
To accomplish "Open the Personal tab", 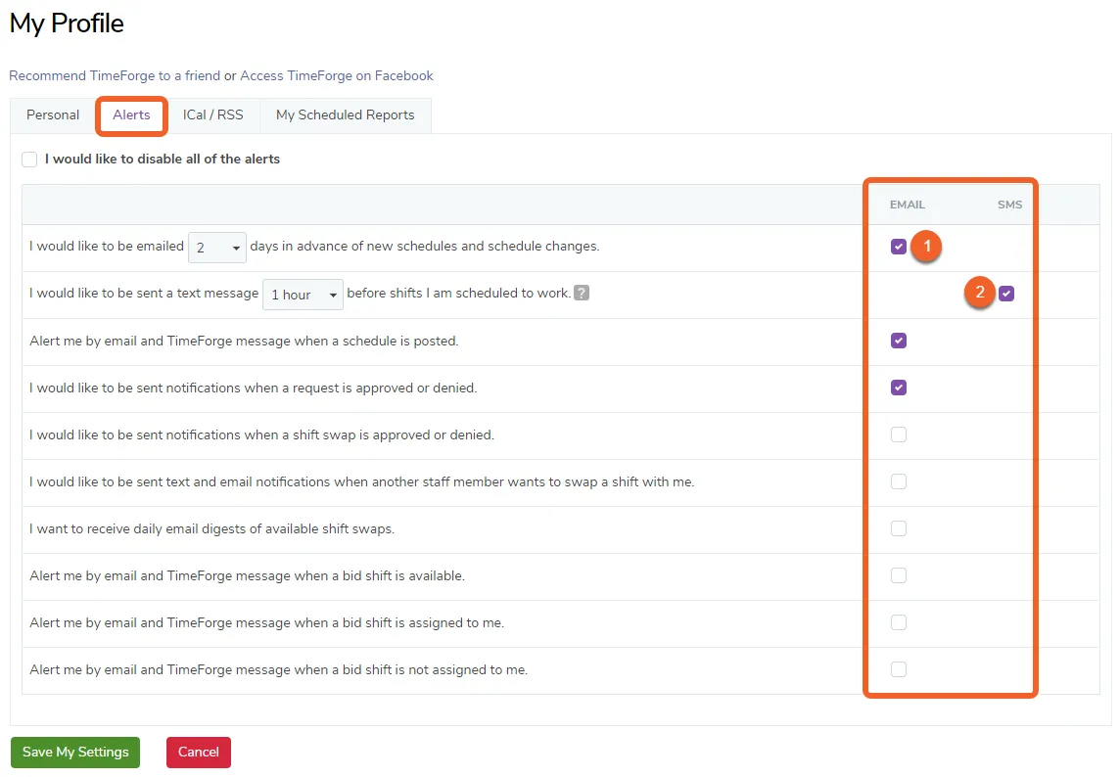I will [x=53, y=114].
